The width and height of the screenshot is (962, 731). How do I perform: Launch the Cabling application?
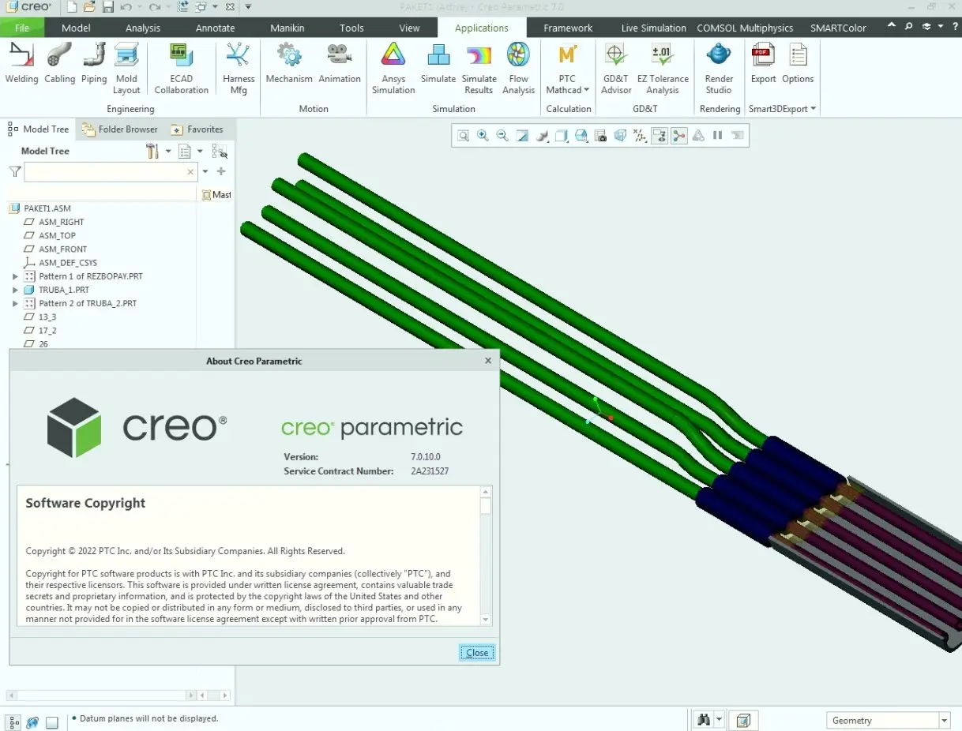coord(59,63)
